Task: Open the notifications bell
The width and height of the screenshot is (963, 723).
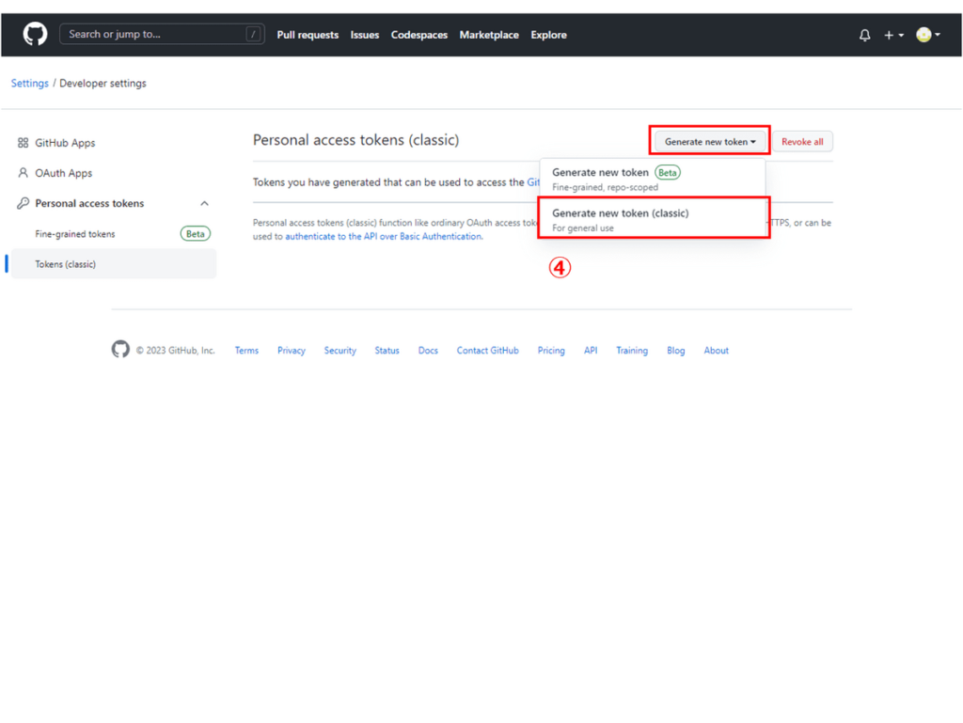Action: 865,35
